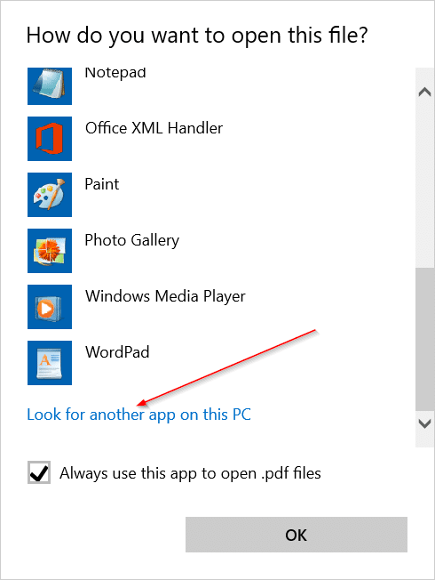Open Look for another app on this PC

click(138, 415)
